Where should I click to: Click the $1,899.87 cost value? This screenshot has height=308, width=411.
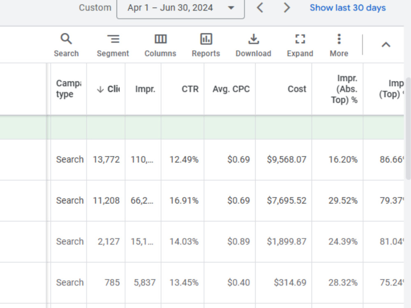[286, 241]
